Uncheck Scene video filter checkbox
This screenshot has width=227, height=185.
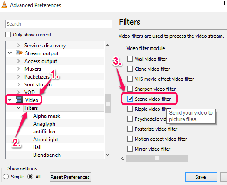pyautogui.click(x=130, y=99)
